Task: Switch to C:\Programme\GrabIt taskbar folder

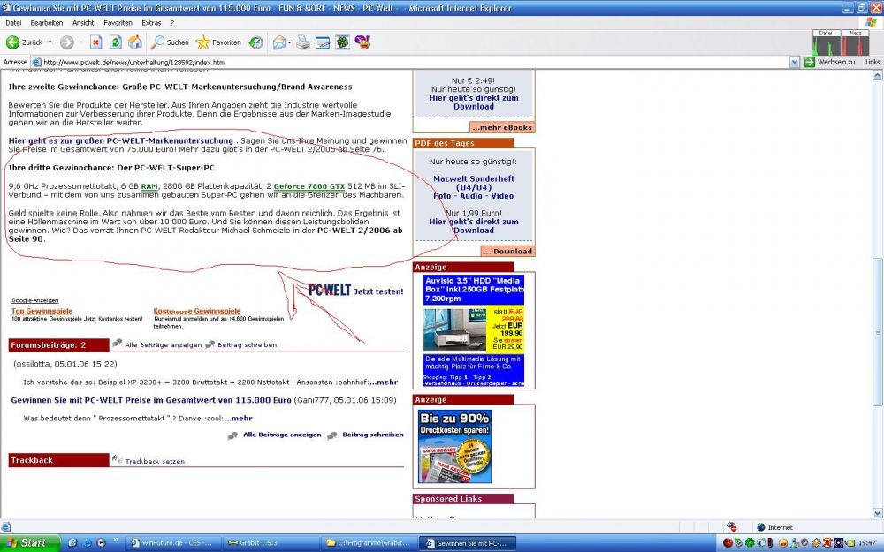Action: [x=369, y=543]
